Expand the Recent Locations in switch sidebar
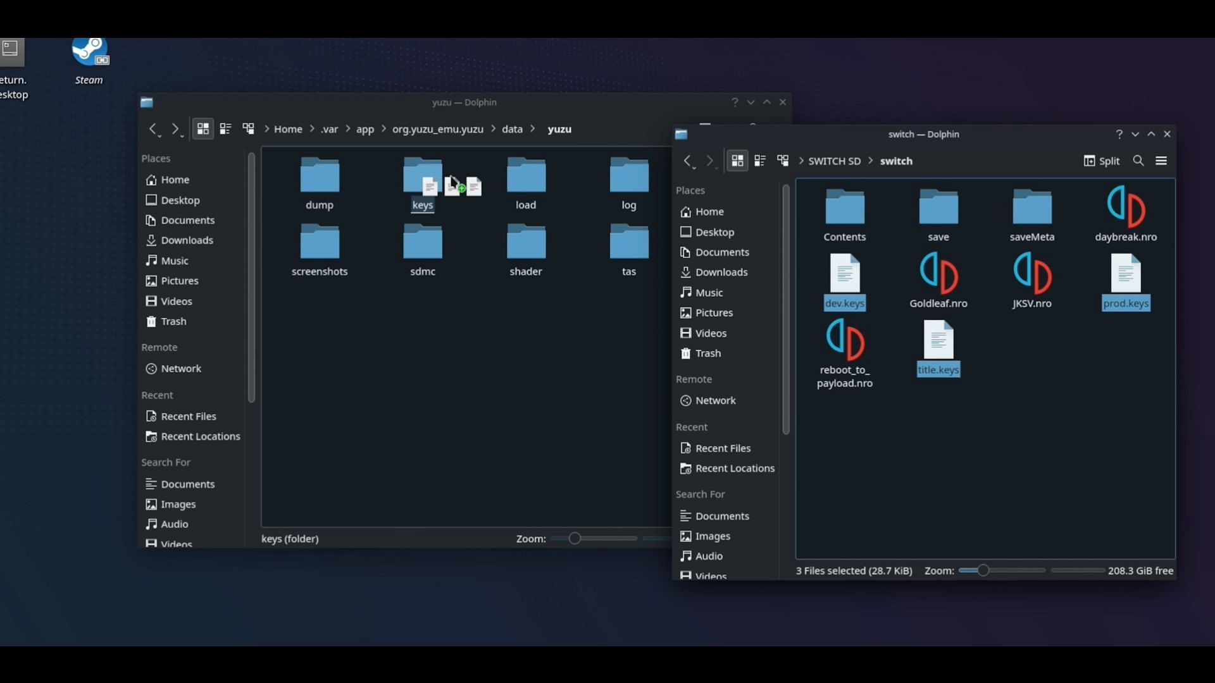Screen dimensions: 1215x683 735,468
